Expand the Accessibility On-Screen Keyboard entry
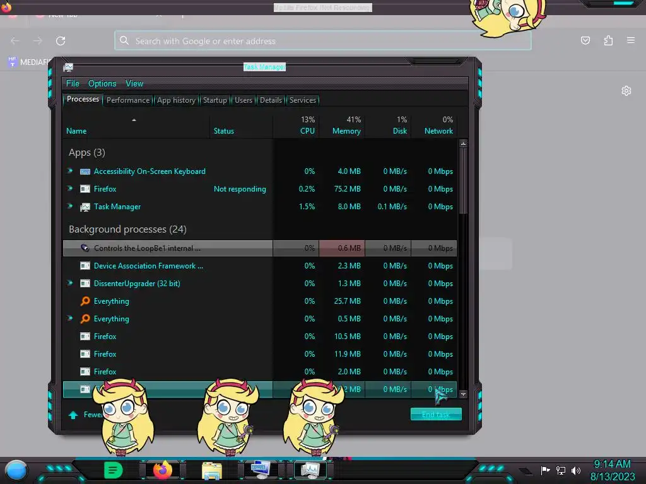 click(x=70, y=171)
